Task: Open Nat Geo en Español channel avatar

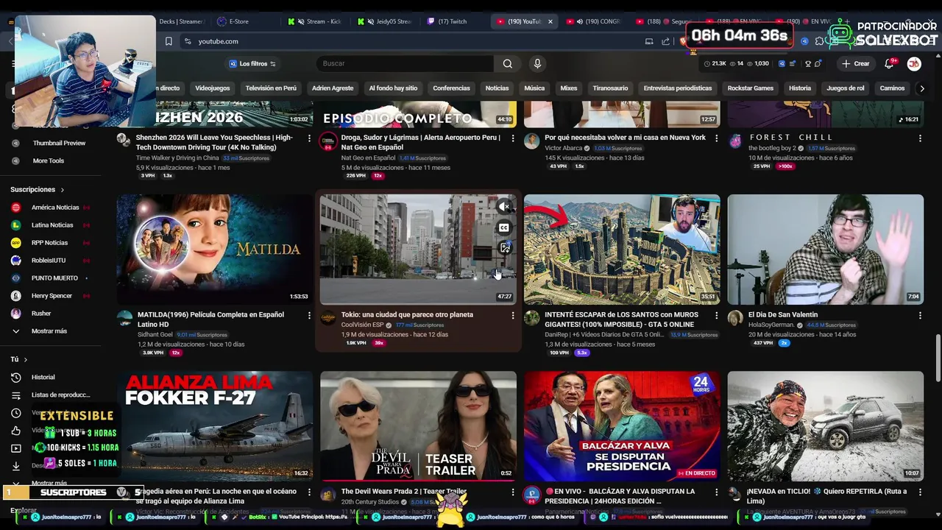Action: point(328,141)
